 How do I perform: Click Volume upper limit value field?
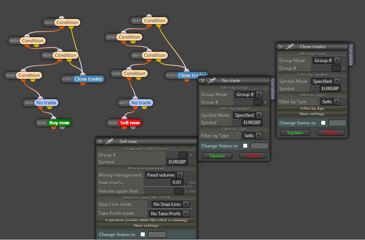[179, 191]
